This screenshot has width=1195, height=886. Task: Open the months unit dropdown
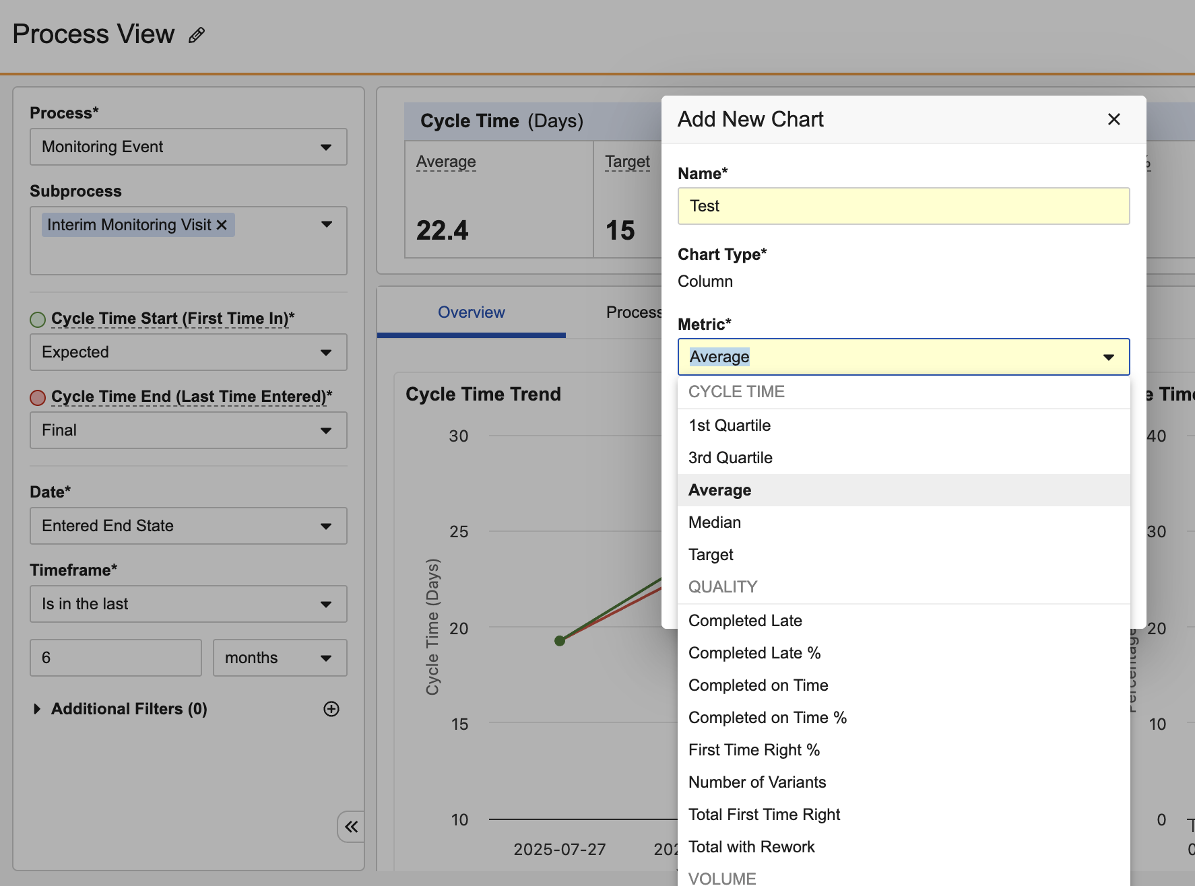click(x=280, y=658)
